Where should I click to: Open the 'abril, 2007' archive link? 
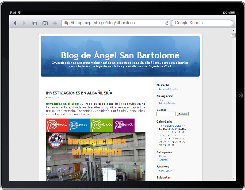pos(165,170)
